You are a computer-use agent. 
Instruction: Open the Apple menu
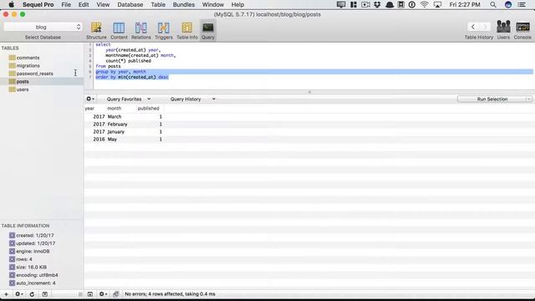coord(11,4)
